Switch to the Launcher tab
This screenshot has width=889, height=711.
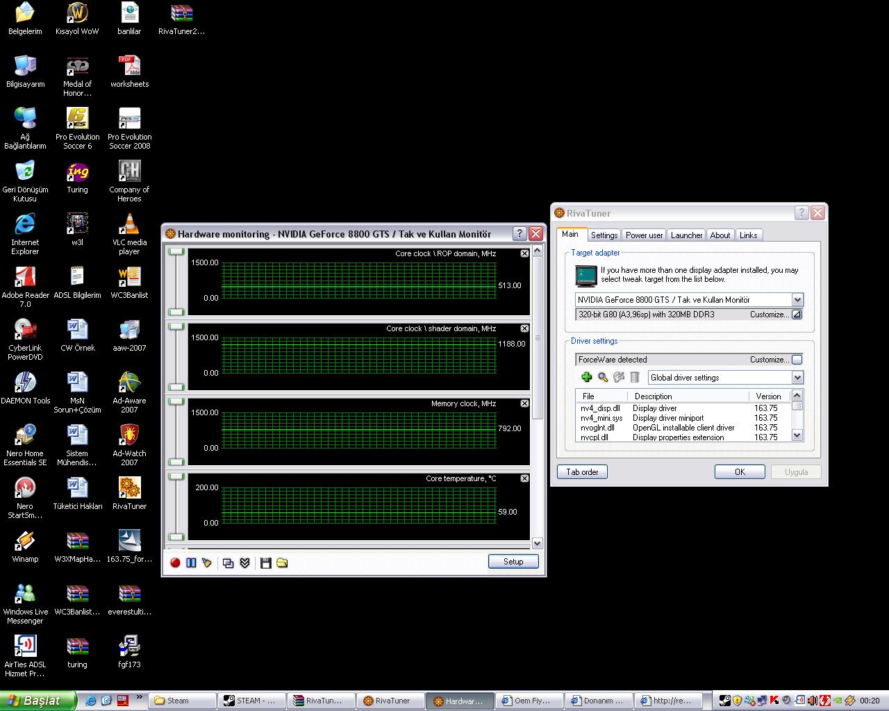[x=686, y=235]
